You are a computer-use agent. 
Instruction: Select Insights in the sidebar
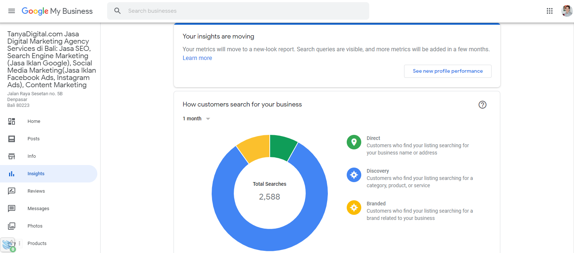tap(49, 174)
